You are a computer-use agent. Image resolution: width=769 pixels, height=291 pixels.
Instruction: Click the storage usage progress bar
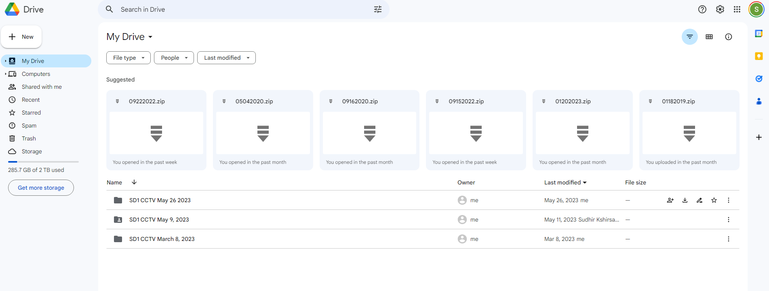(x=43, y=162)
